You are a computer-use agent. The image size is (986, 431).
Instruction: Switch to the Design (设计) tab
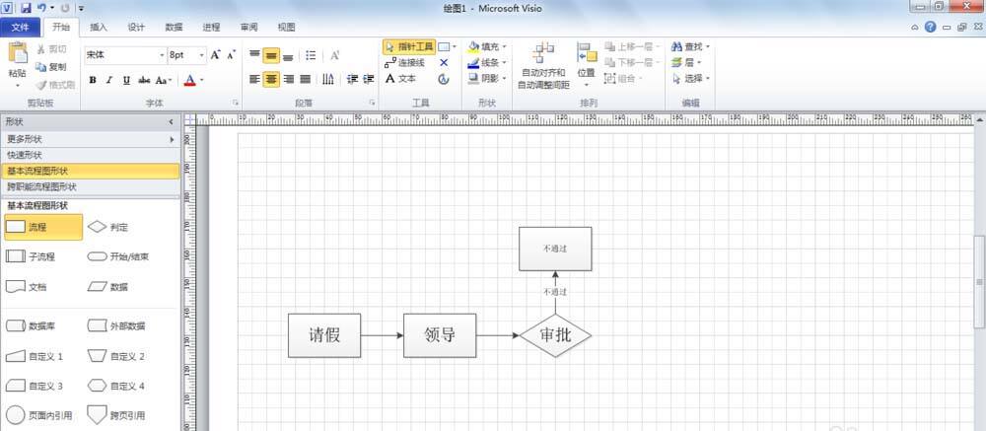click(136, 27)
